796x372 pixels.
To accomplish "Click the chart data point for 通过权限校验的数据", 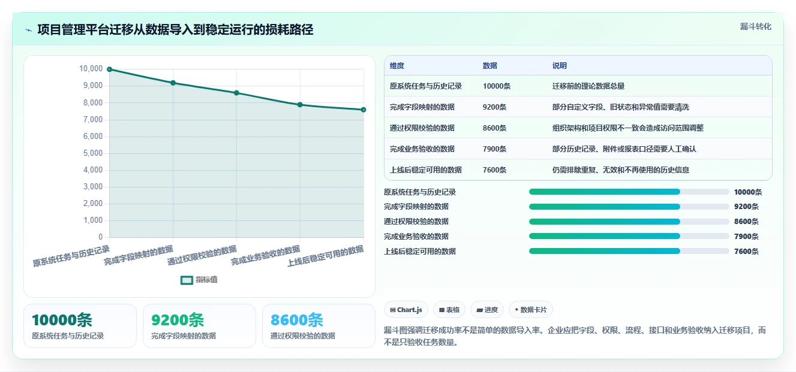I will (236, 93).
